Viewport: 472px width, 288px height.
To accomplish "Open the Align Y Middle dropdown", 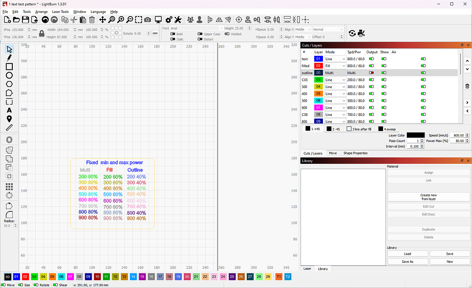I will click(302, 37).
